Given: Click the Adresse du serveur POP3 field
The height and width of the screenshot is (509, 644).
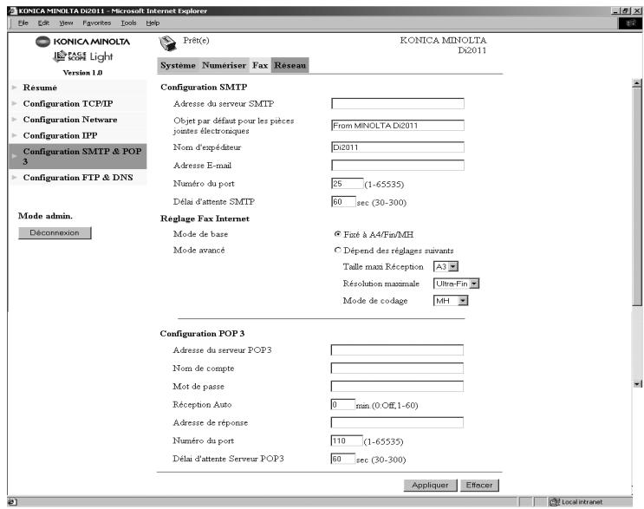Looking at the screenshot, I should coord(397,350).
